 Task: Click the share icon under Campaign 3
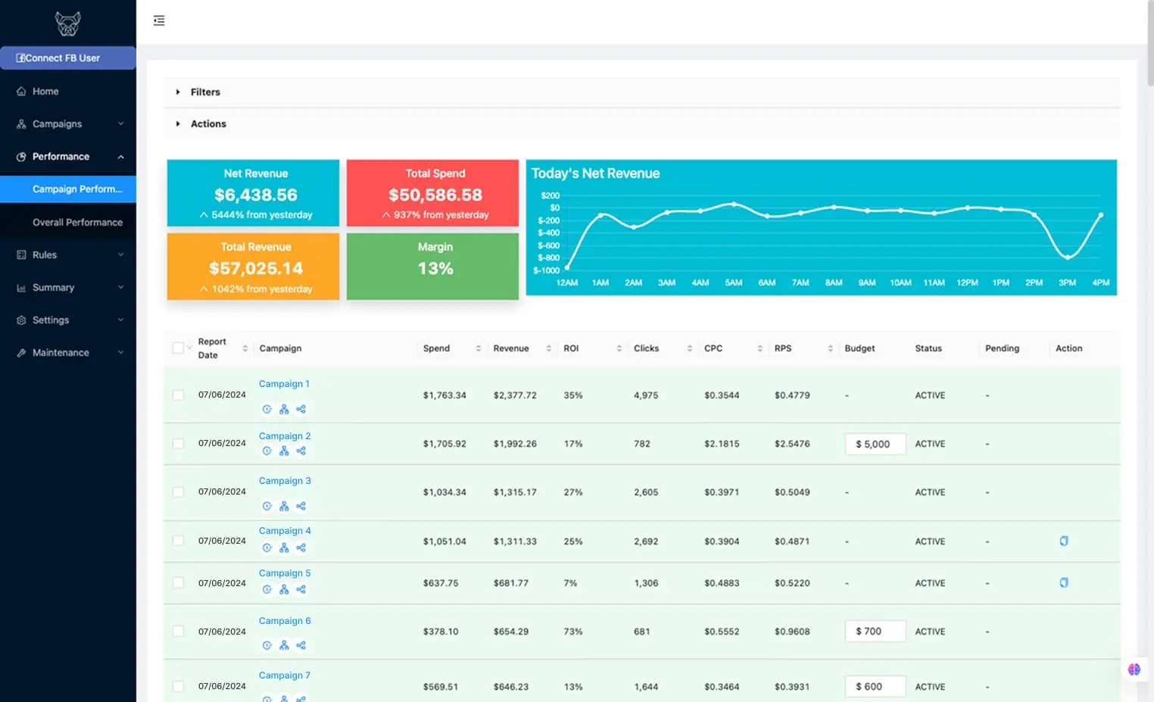[x=301, y=506]
